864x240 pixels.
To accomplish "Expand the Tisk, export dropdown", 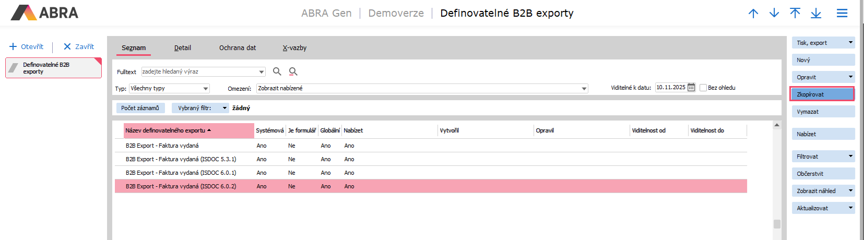I will pos(850,43).
